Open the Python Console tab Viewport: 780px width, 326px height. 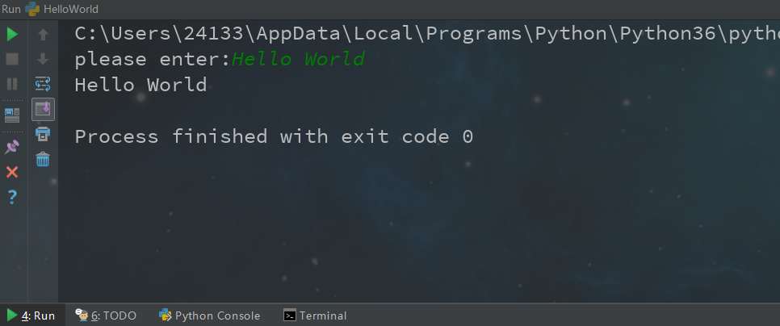tap(210, 316)
